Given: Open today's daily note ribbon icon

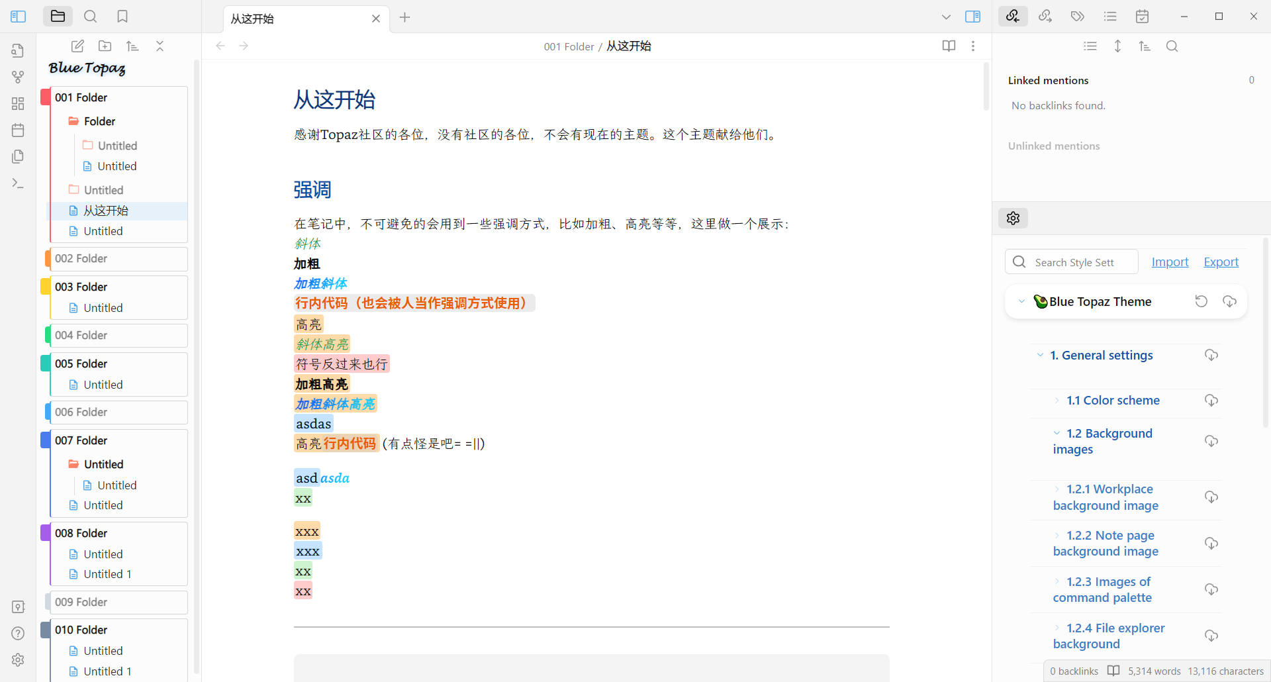Looking at the screenshot, I should pos(18,130).
